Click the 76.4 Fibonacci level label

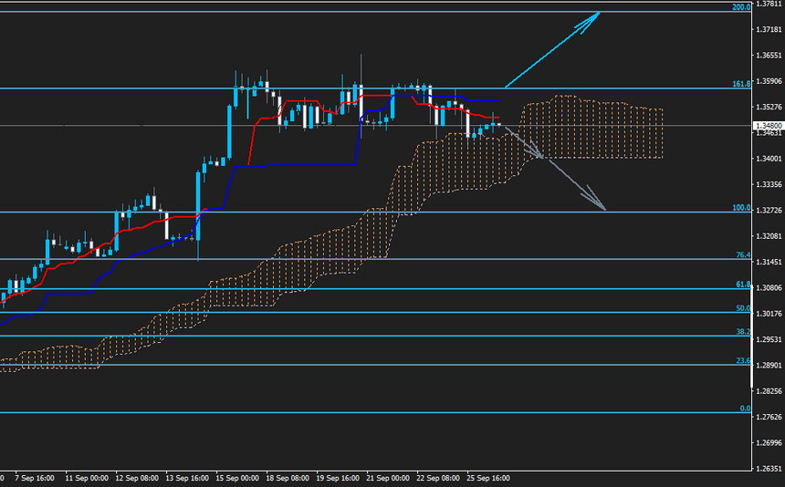point(743,255)
